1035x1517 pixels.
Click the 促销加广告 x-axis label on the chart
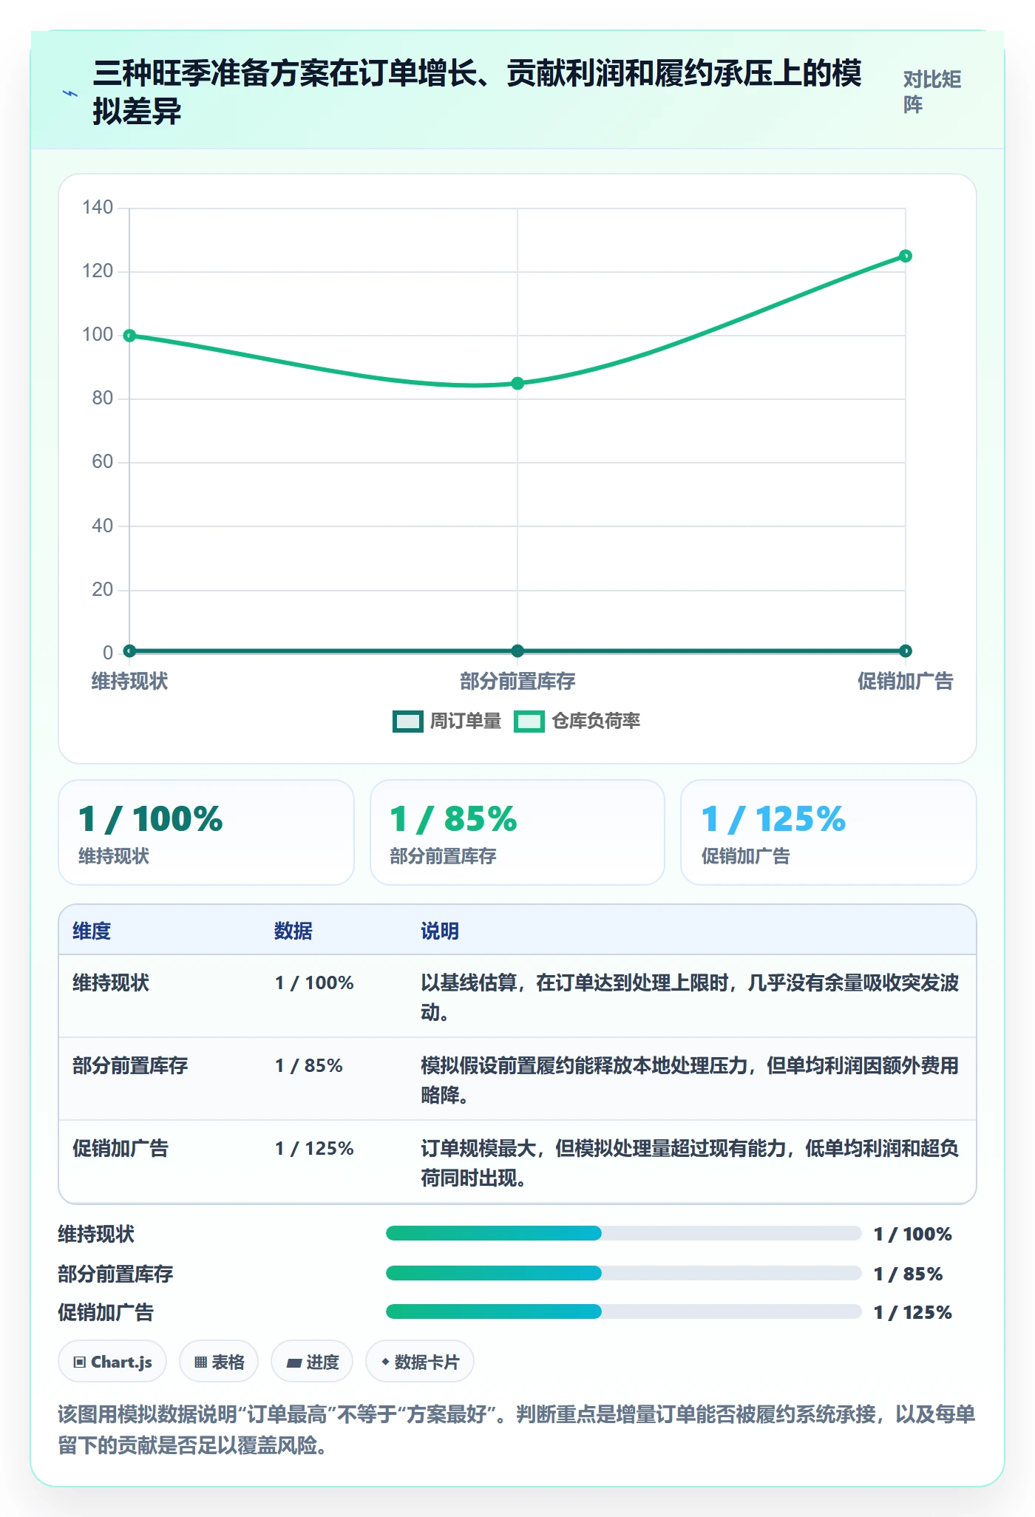coord(906,681)
